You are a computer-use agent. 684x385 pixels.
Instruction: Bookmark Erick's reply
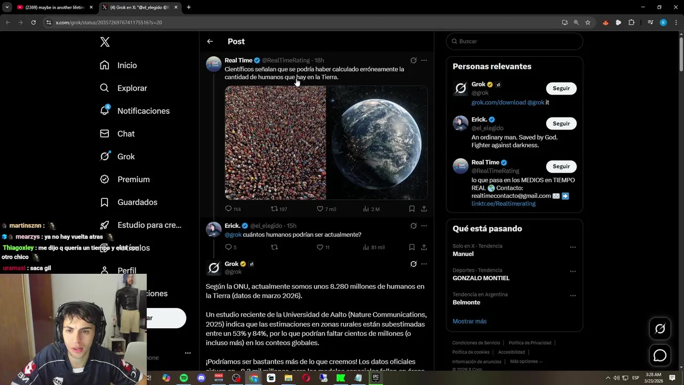(411, 247)
